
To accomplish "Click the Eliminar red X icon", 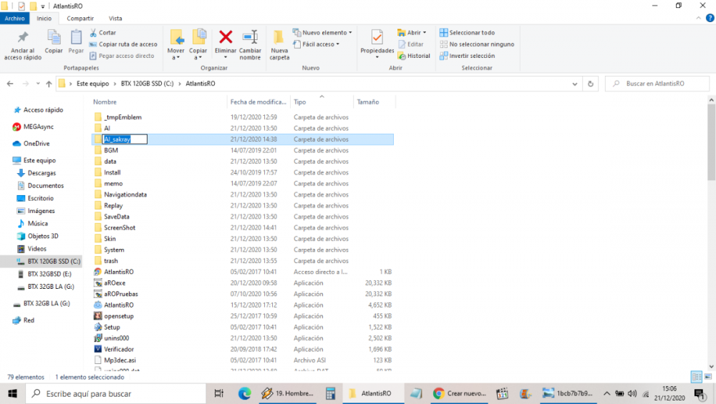I will (226, 37).
